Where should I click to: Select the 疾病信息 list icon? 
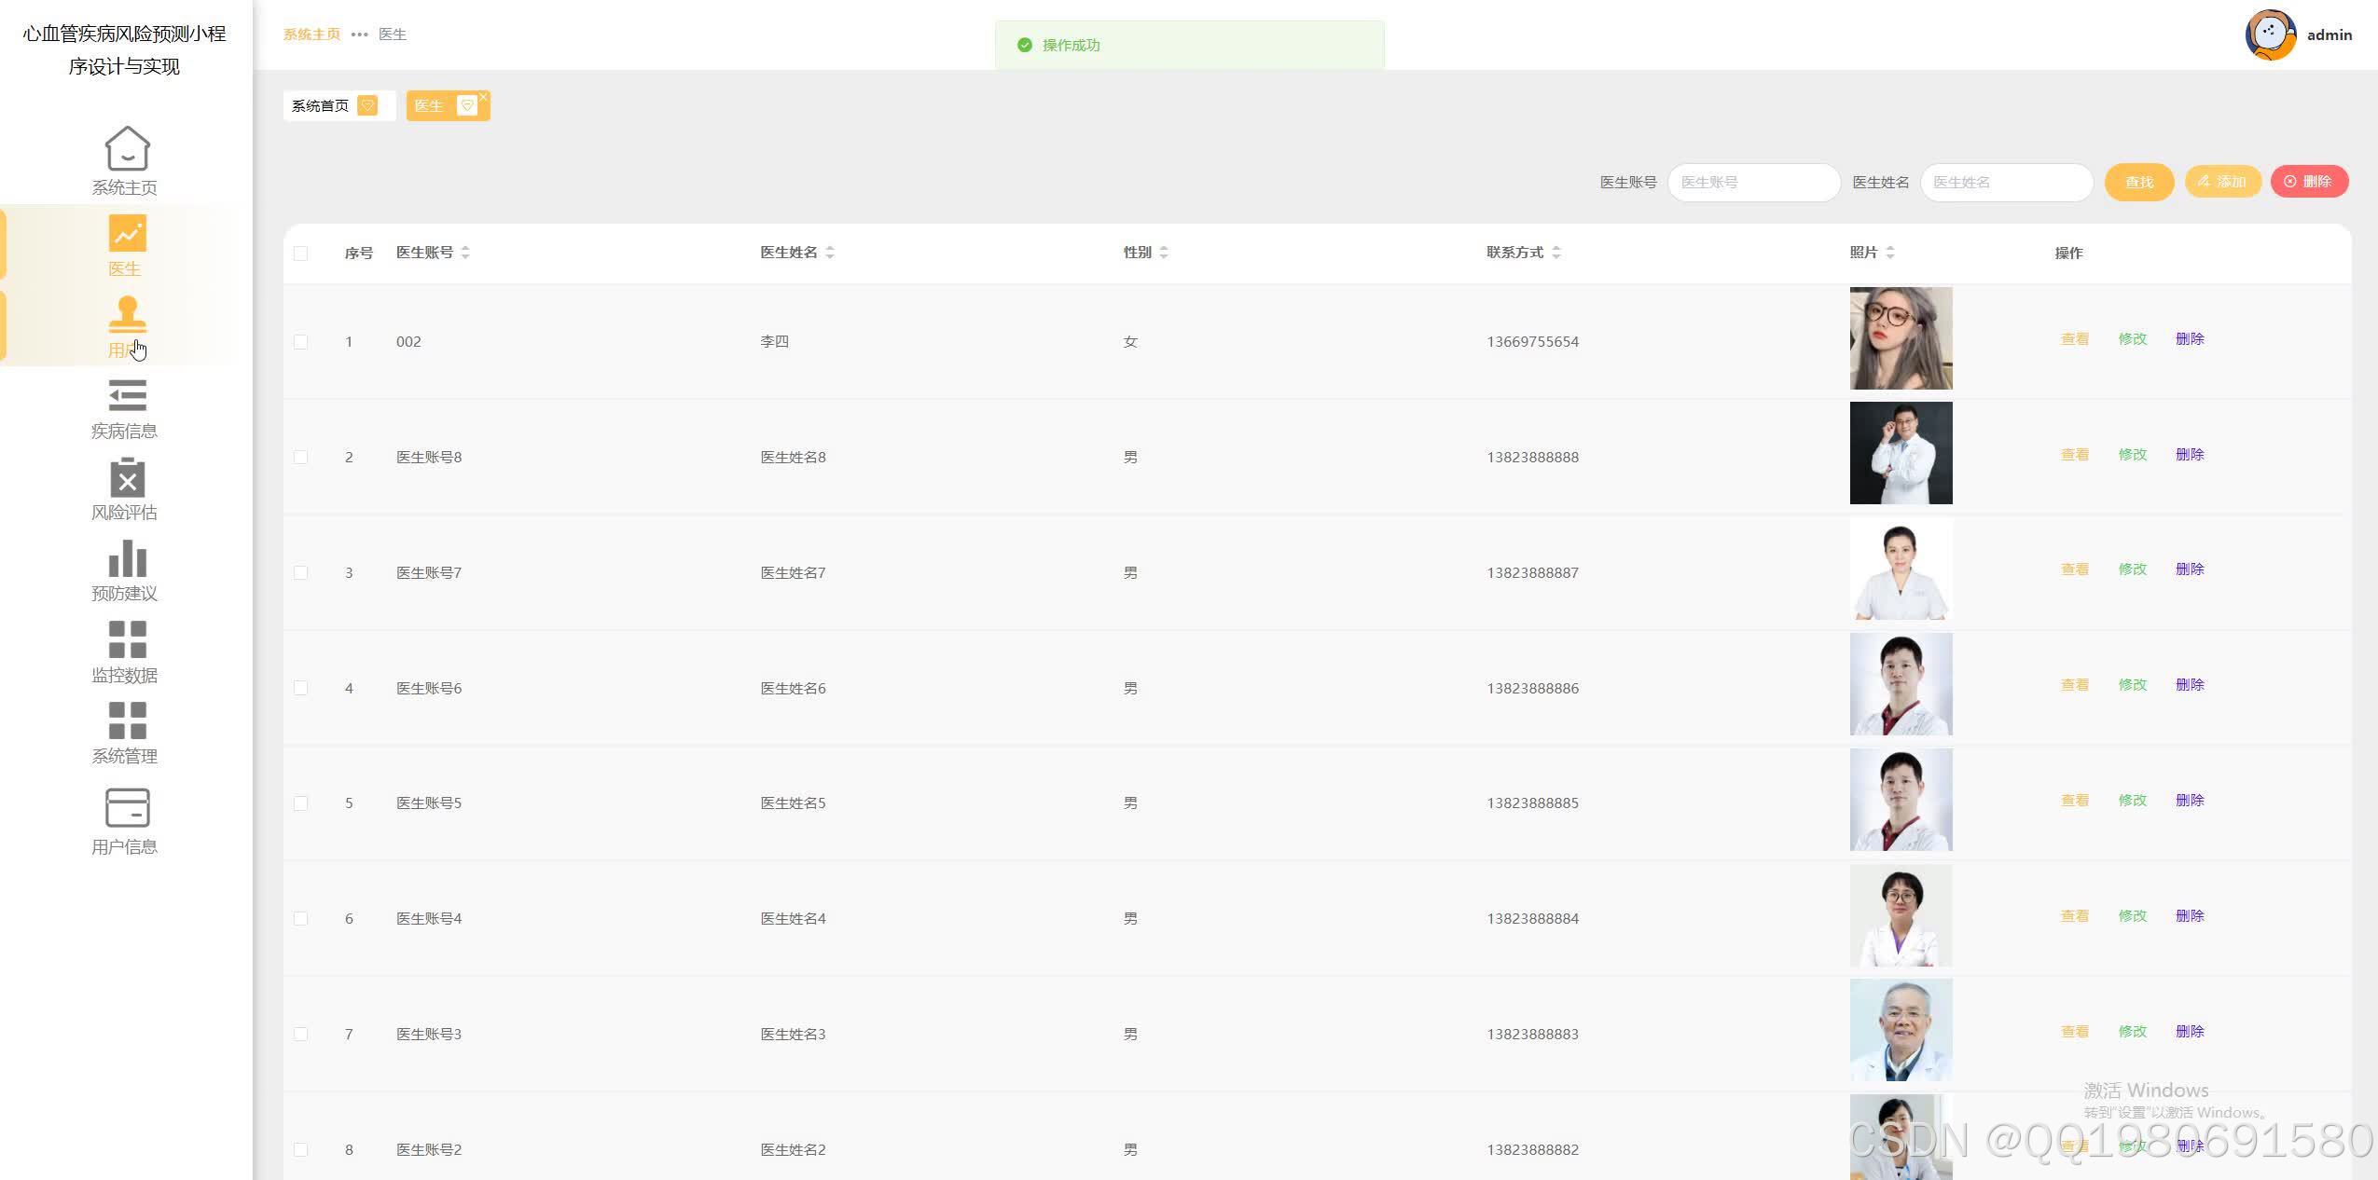tap(127, 395)
